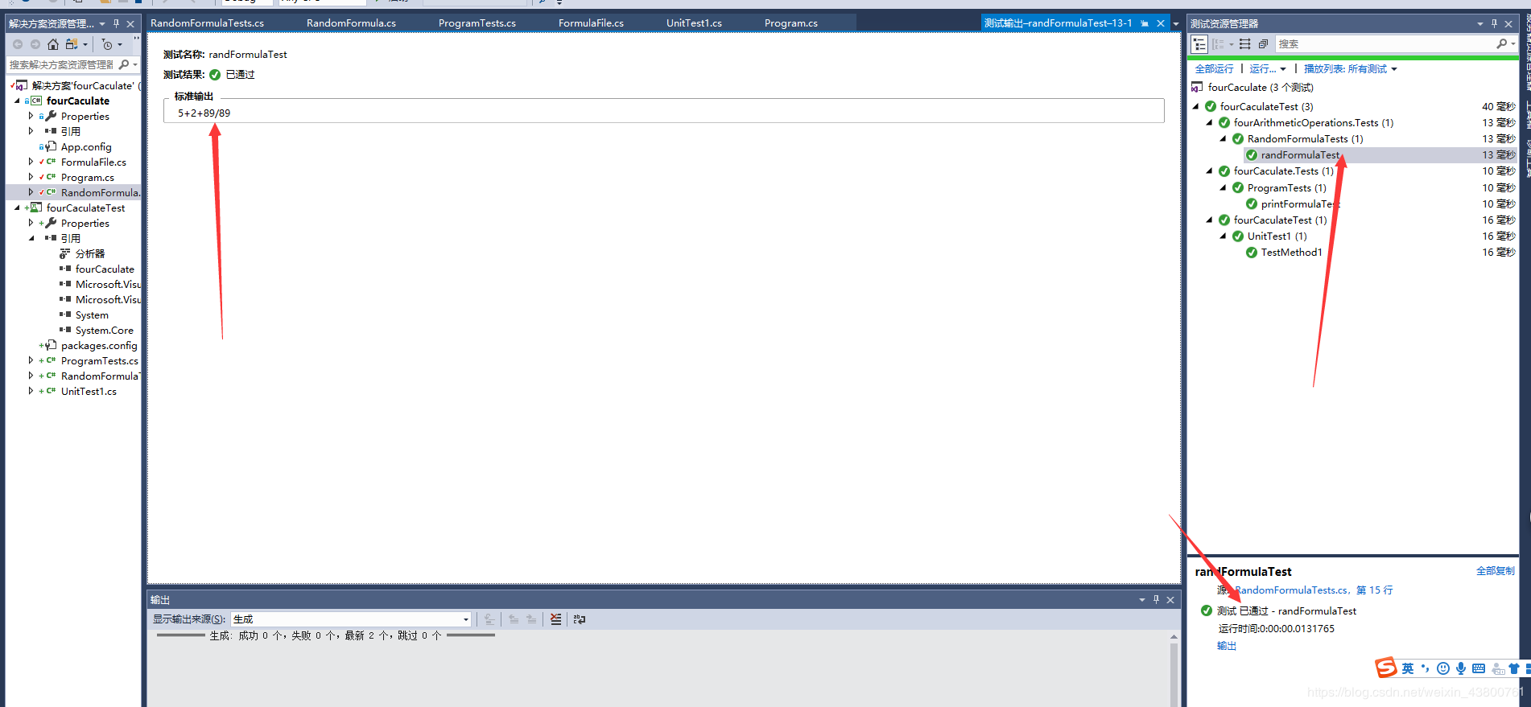1531x707 pixels.
Task: Click Solution Explorer search box
Action: coord(63,64)
